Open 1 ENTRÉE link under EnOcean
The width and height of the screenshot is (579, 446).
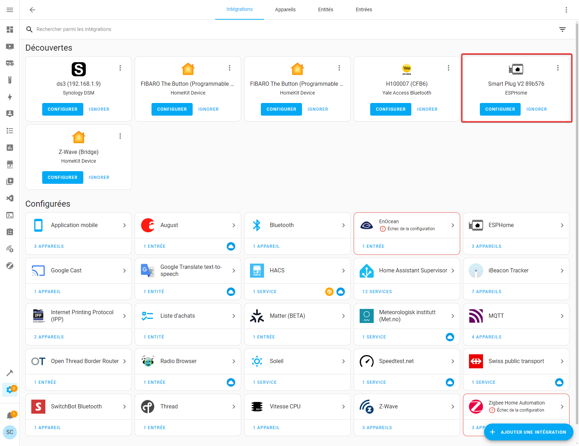[373, 246]
